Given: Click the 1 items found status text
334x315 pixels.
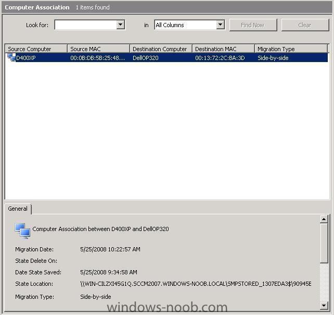Looking at the screenshot, I should pyautogui.click(x=93, y=7).
